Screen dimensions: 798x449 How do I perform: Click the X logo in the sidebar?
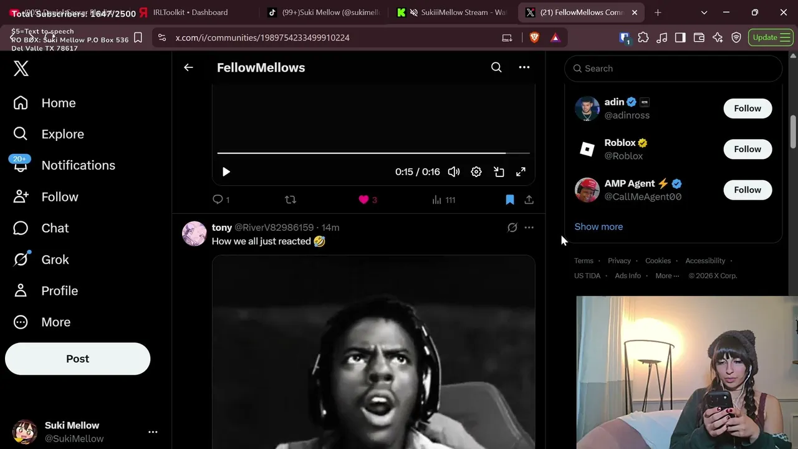pos(21,68)
